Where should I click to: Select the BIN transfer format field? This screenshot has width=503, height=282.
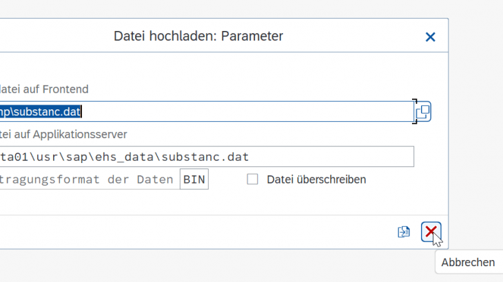[x=194, y=180]
